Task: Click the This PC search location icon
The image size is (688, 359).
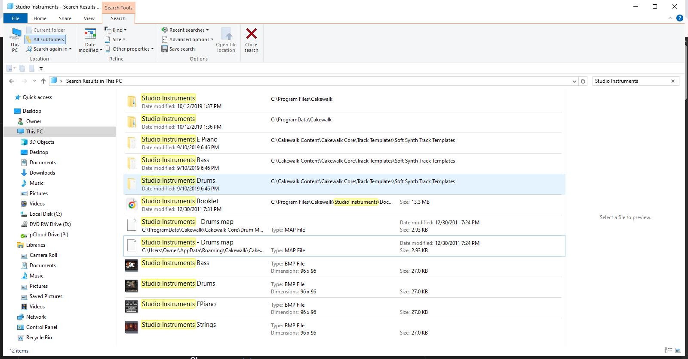Action: (15, 34)
